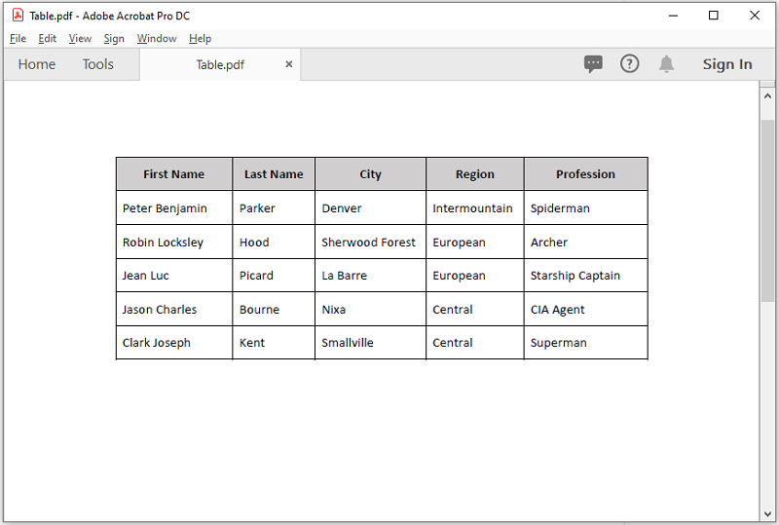Click the vertical scrollbar thumb

[x=767, y=210]
